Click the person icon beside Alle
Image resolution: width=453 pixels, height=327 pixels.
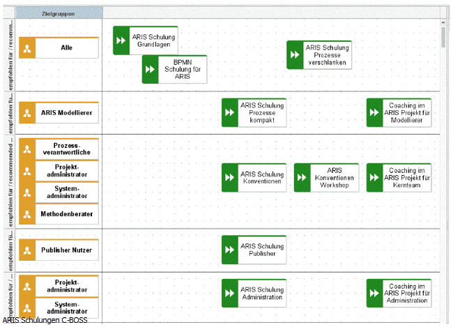[27, 48]
